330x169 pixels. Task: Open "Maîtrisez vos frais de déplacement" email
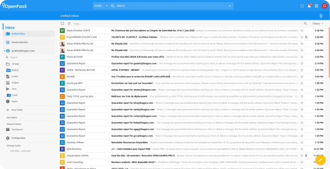[x=129, y=96]
